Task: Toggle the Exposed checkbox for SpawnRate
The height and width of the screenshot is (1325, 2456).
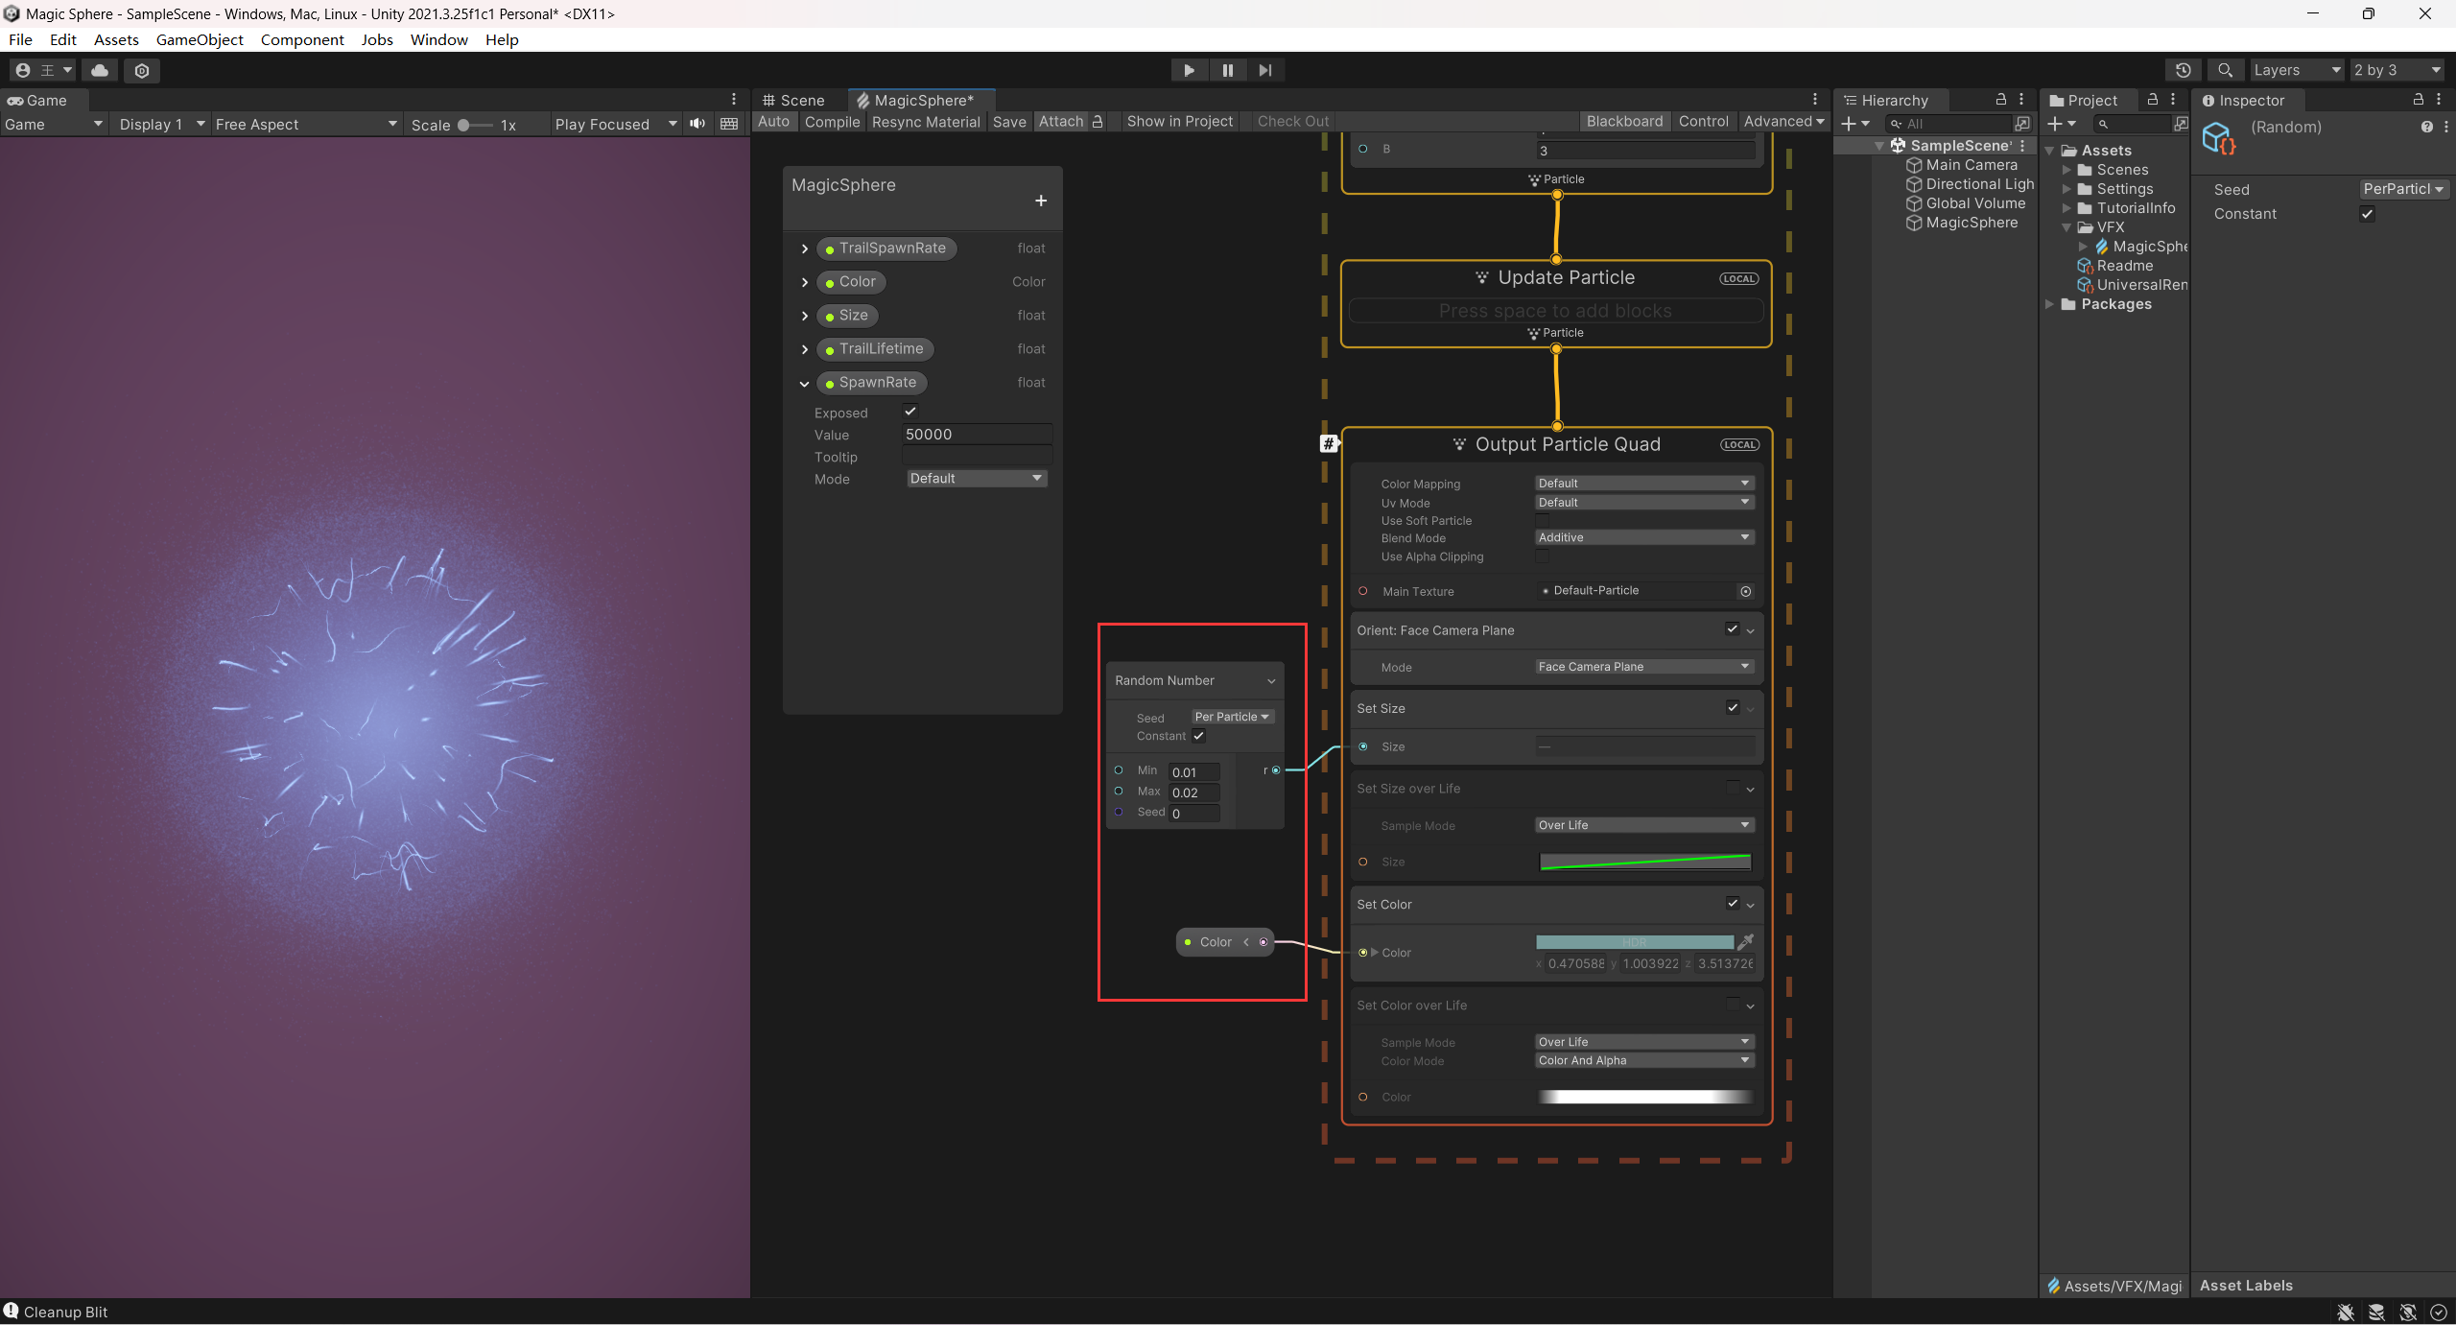Action: [x=910, y=412]
